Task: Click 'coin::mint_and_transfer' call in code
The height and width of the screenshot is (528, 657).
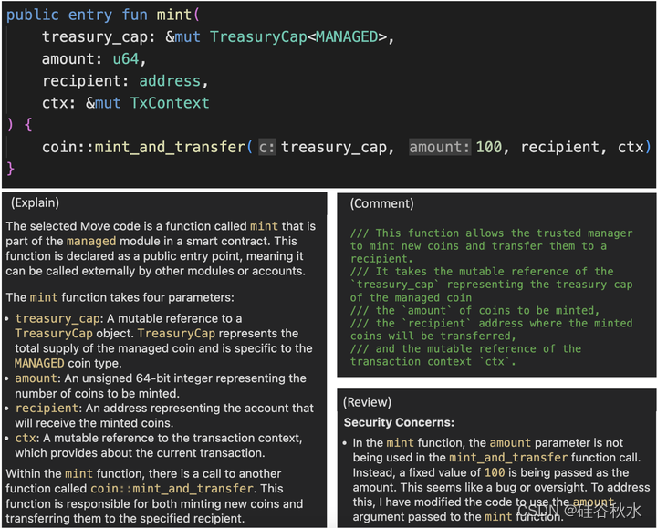Action: 144,148
